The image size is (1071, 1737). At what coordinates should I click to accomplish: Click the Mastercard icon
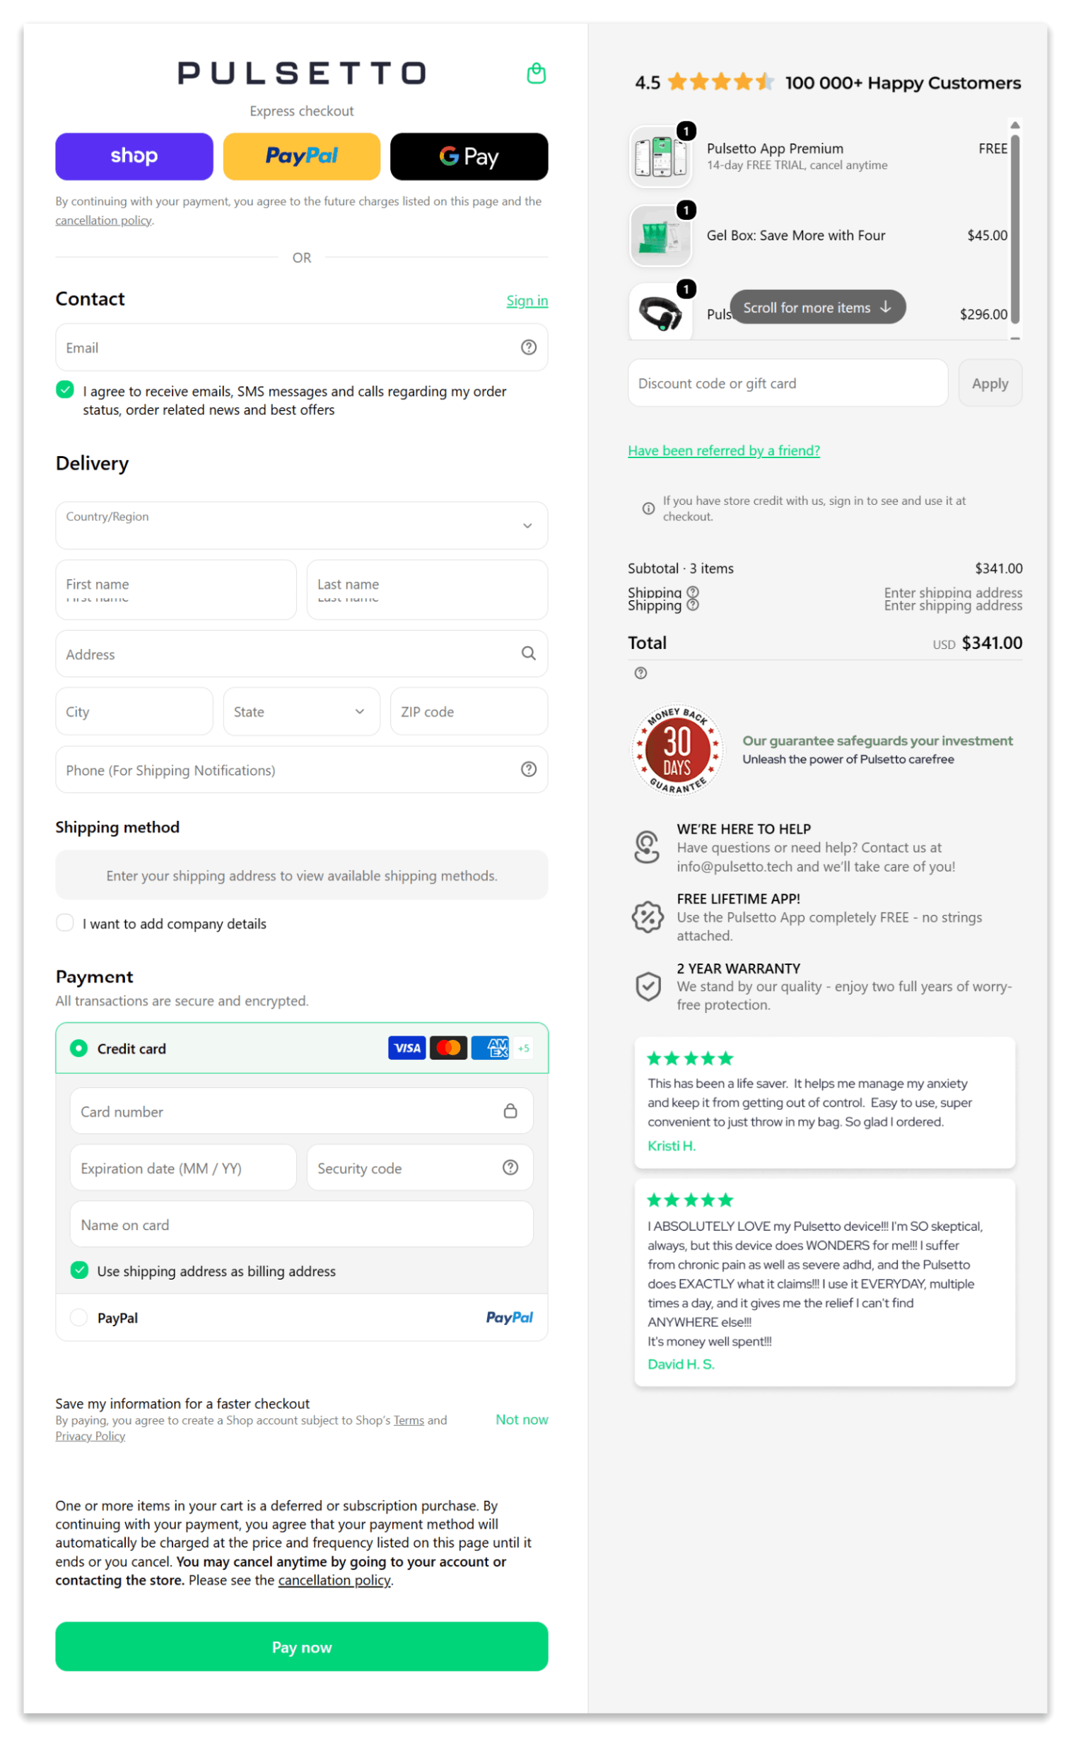coord(447,1048)
